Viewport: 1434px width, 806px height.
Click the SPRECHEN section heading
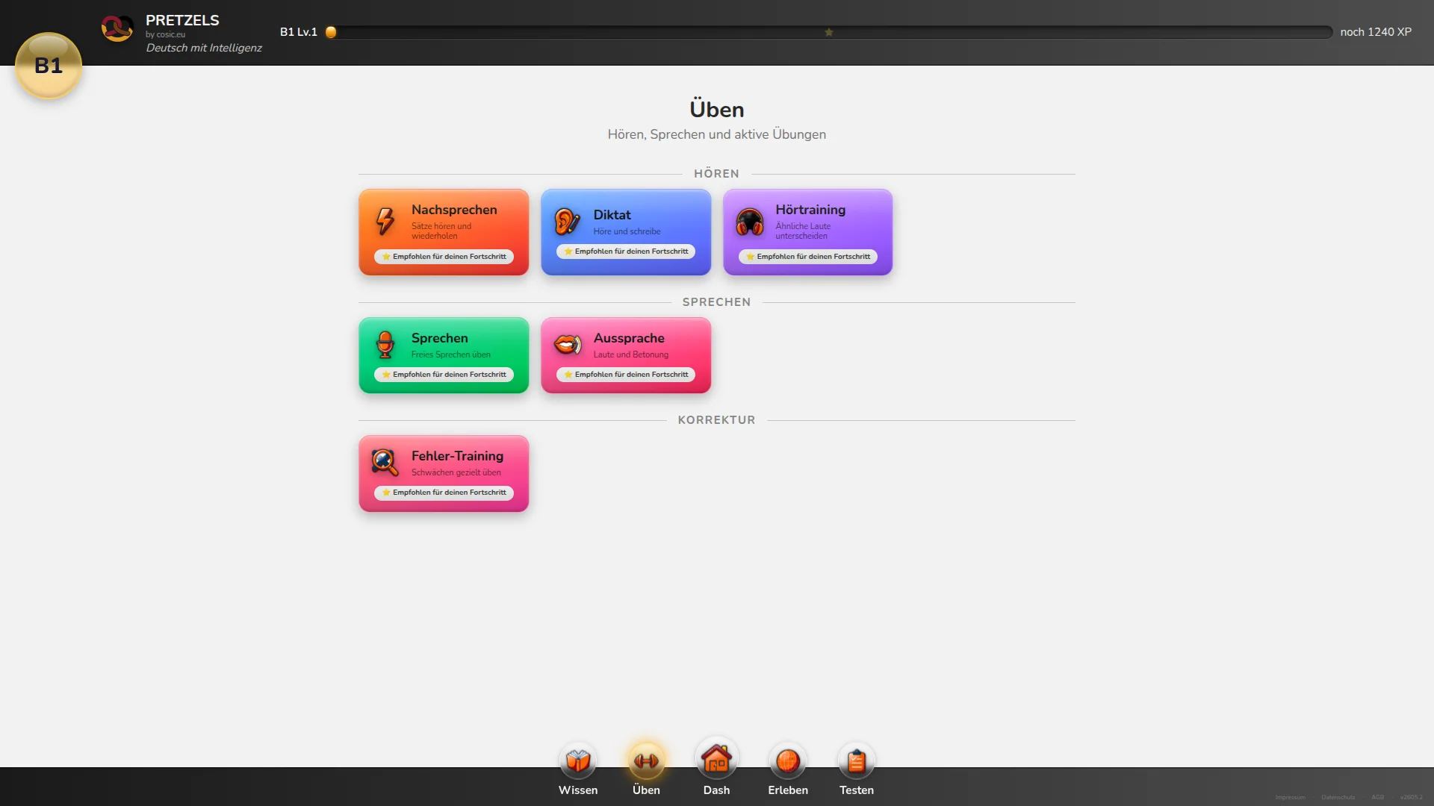click(x=716, y=302)
